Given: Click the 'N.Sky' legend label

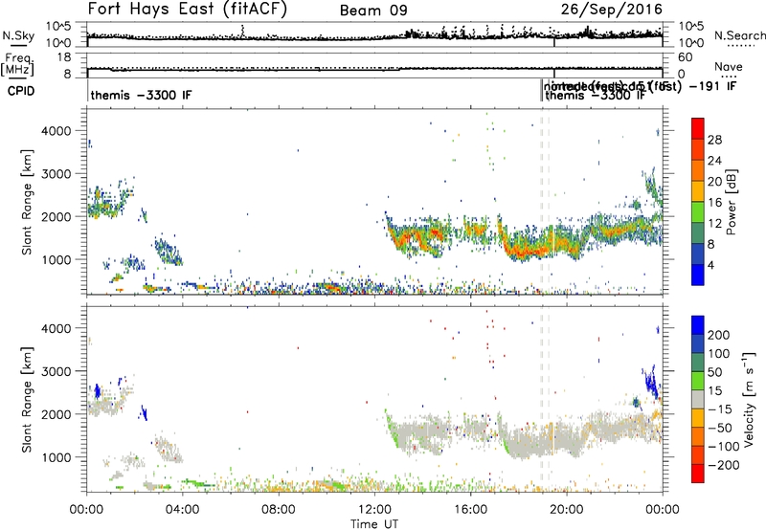Looking at the screenshot, I should point(18,36).
